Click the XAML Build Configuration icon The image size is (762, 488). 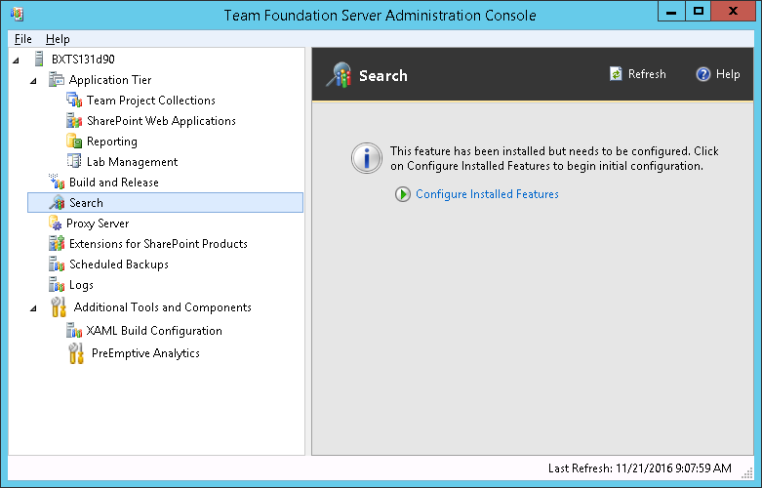click(x=74, y=331)
